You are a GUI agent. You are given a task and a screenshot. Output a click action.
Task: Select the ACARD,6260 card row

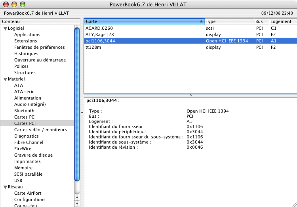click(190, 28)
